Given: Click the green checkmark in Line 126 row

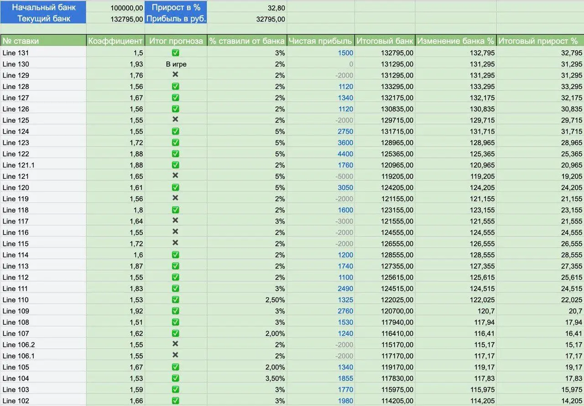Looking at the screenshot, I should 176,109.
